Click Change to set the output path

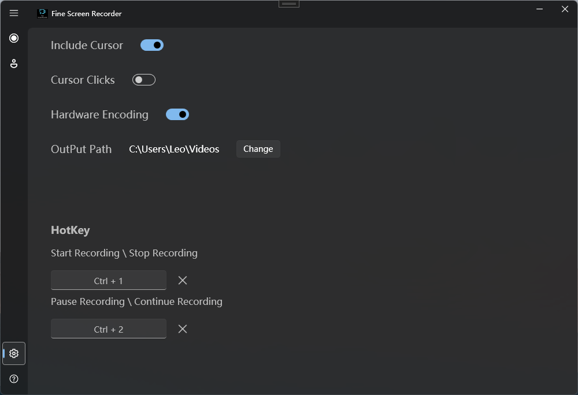(258, 149)
